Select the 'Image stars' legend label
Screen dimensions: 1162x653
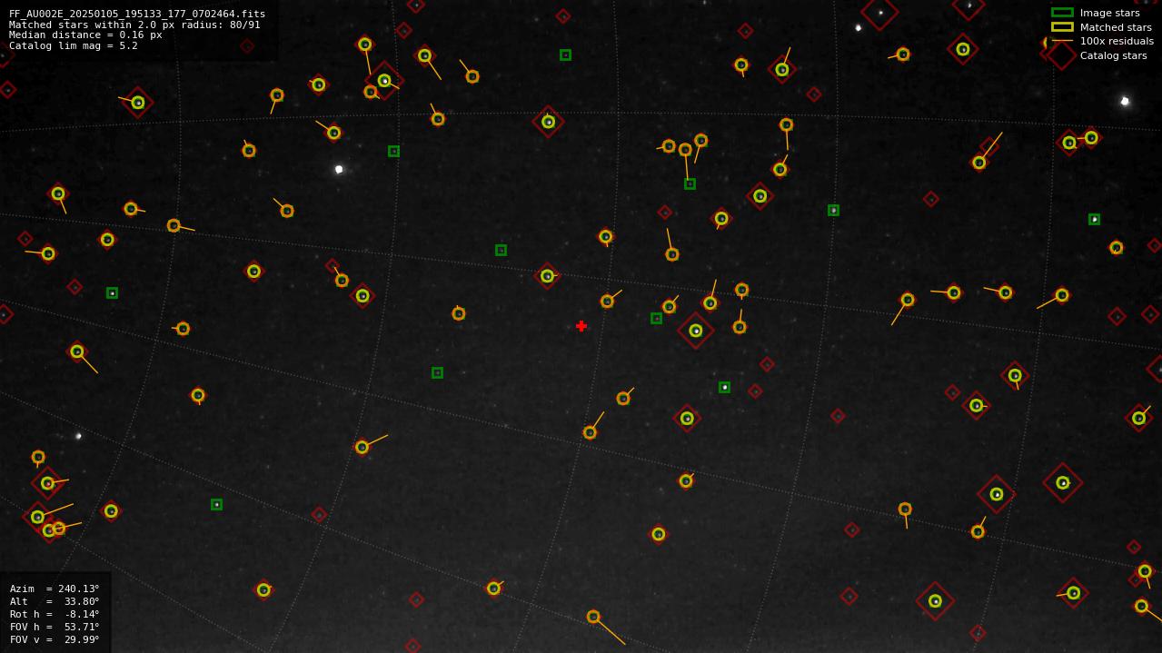(1109, 13)
